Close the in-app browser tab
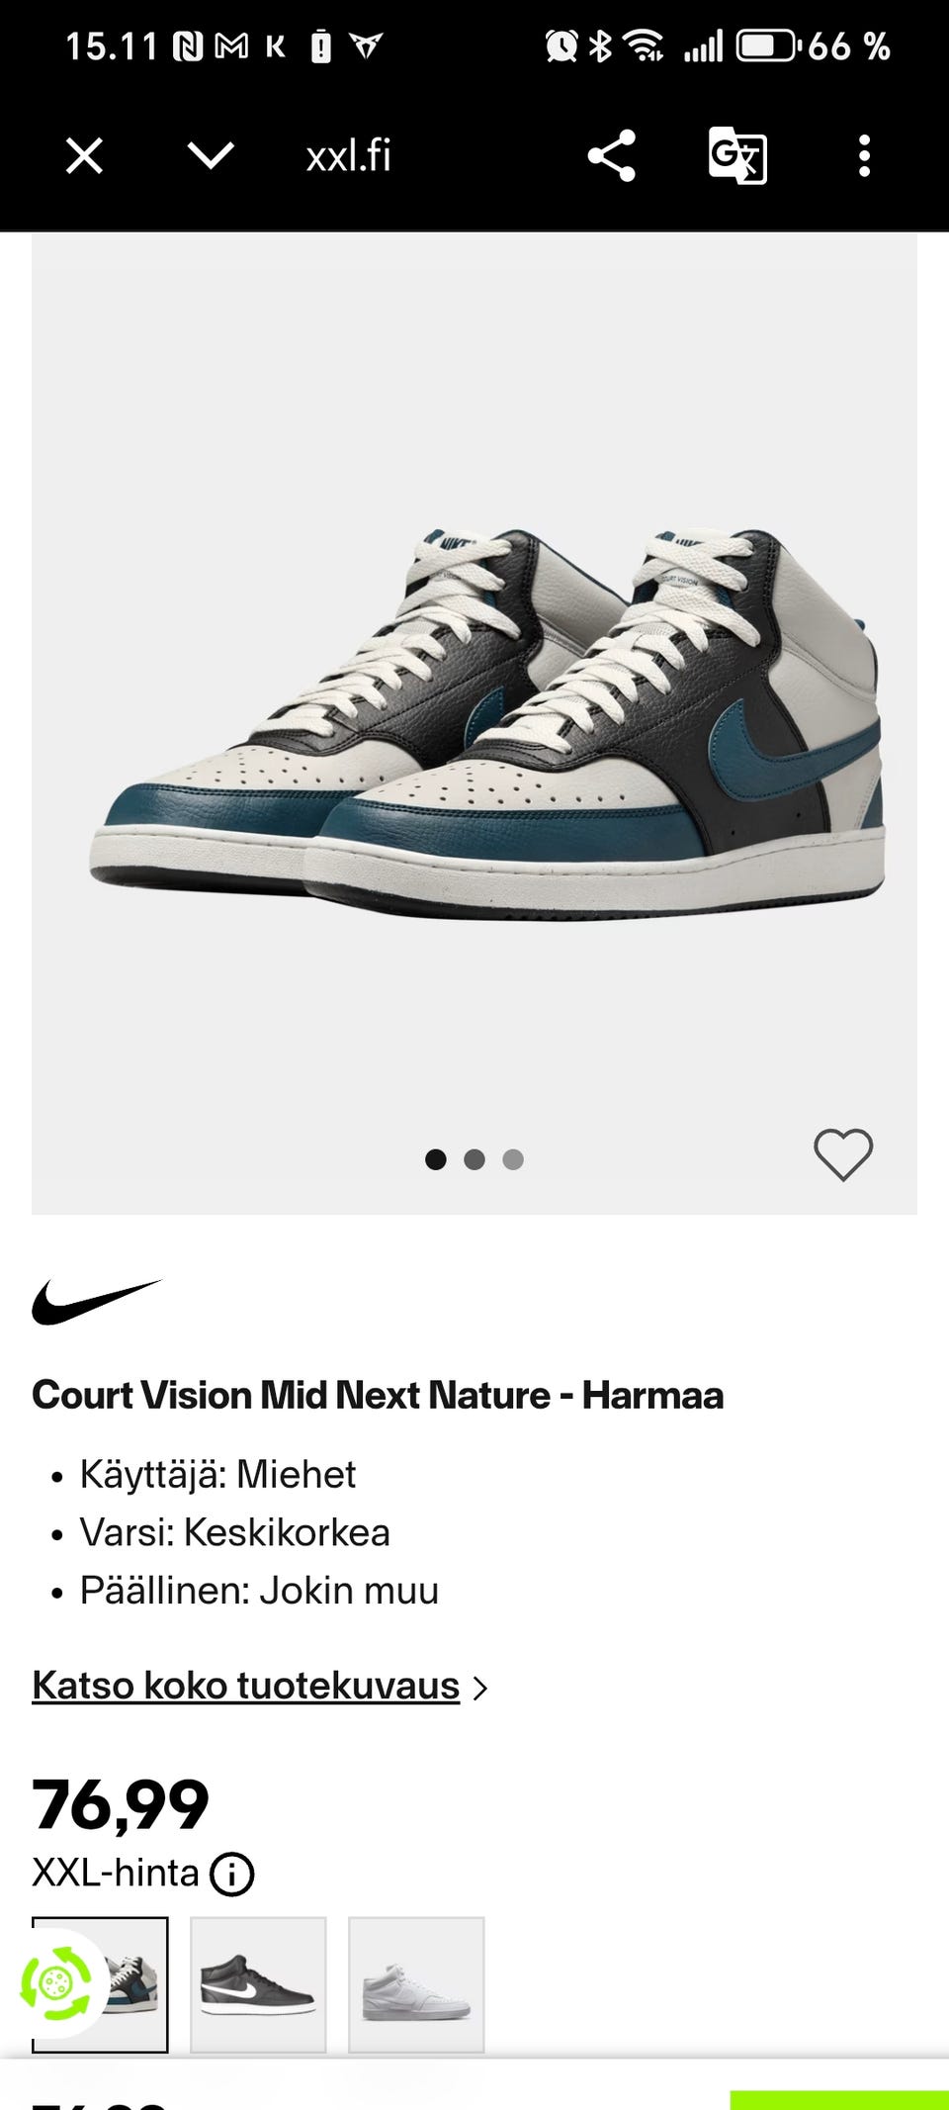Image resolution: width=949 pixels, height=2110 pixels. click(x=84, y=155)
